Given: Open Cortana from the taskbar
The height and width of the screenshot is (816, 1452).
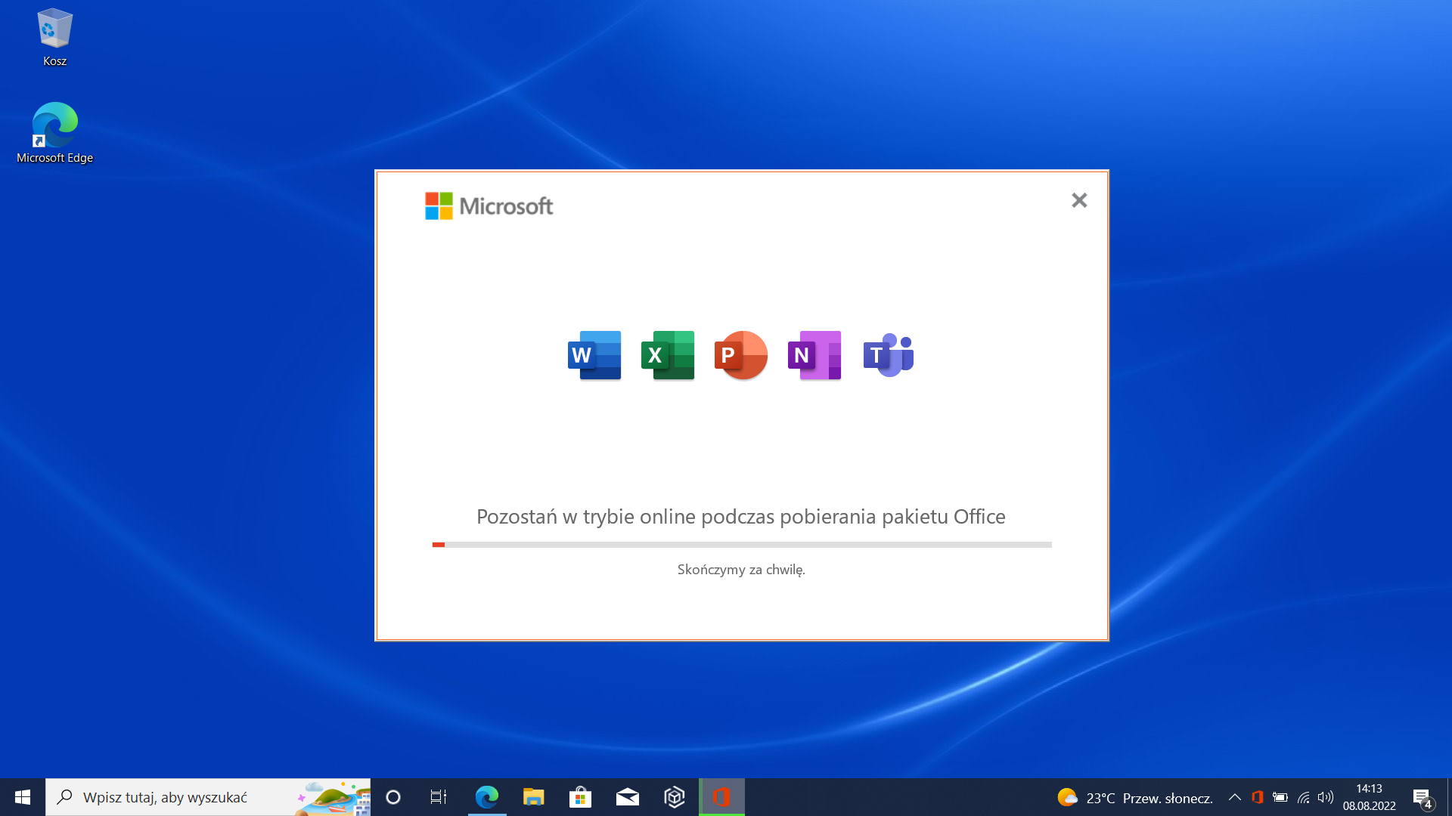Looking at the screenshot, I should tap(393, 797).
